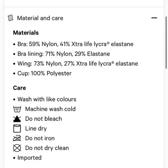Image resolution: width=168 pixels, height=168 pixels.
Task: Click the Do not dry clean label
Action: pyautogui.click(x=47, y=148)
